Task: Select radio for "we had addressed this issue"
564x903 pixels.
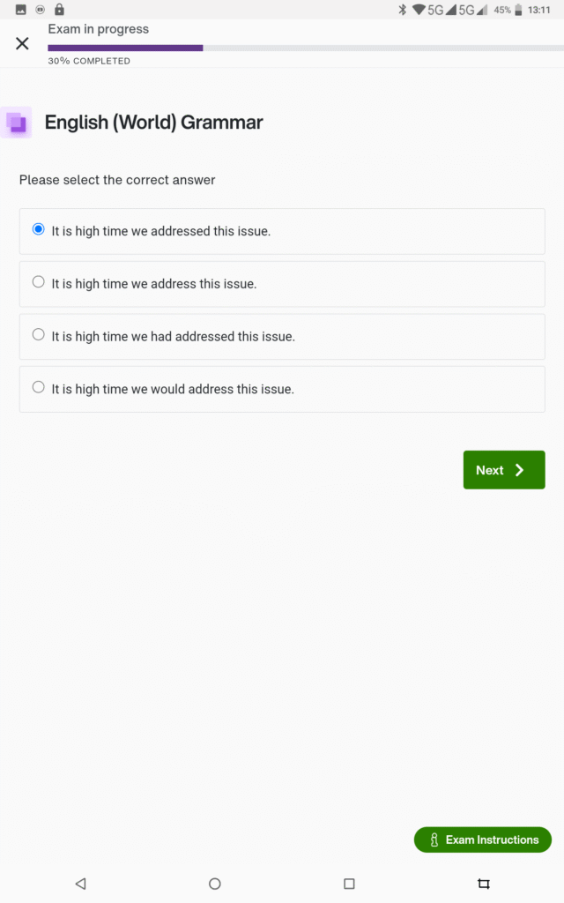Action: [x=38, y=334]
